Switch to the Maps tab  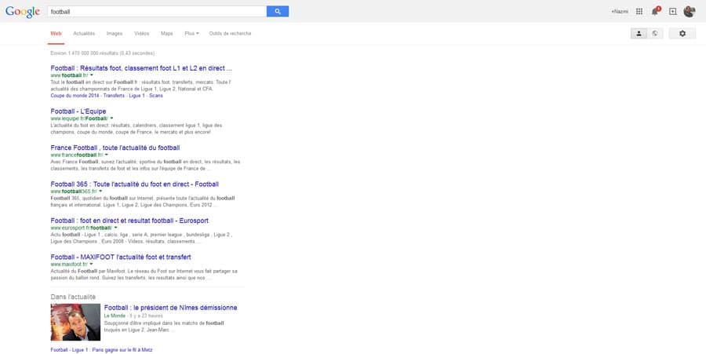pos(166,33)
